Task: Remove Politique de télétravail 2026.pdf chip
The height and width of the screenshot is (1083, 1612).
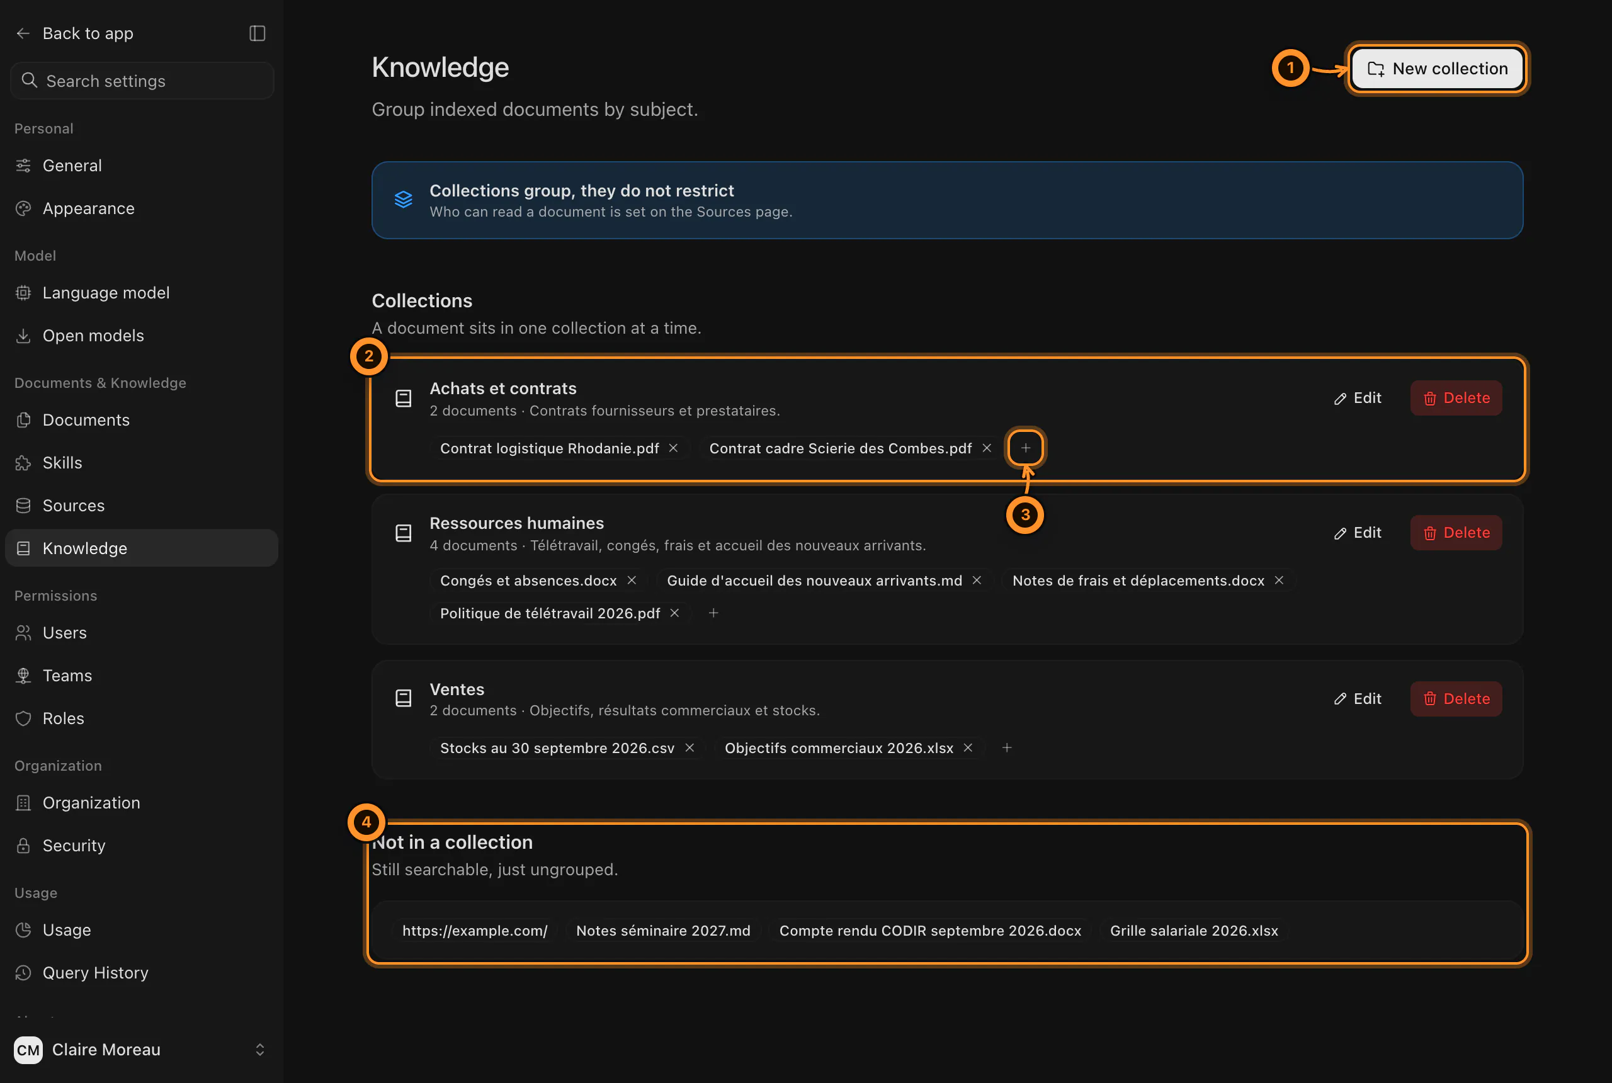Action: point(675,613)
